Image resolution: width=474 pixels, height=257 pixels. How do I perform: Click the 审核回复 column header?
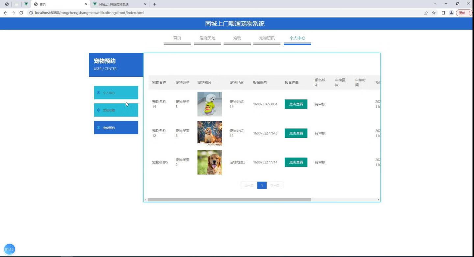point(340,82)
